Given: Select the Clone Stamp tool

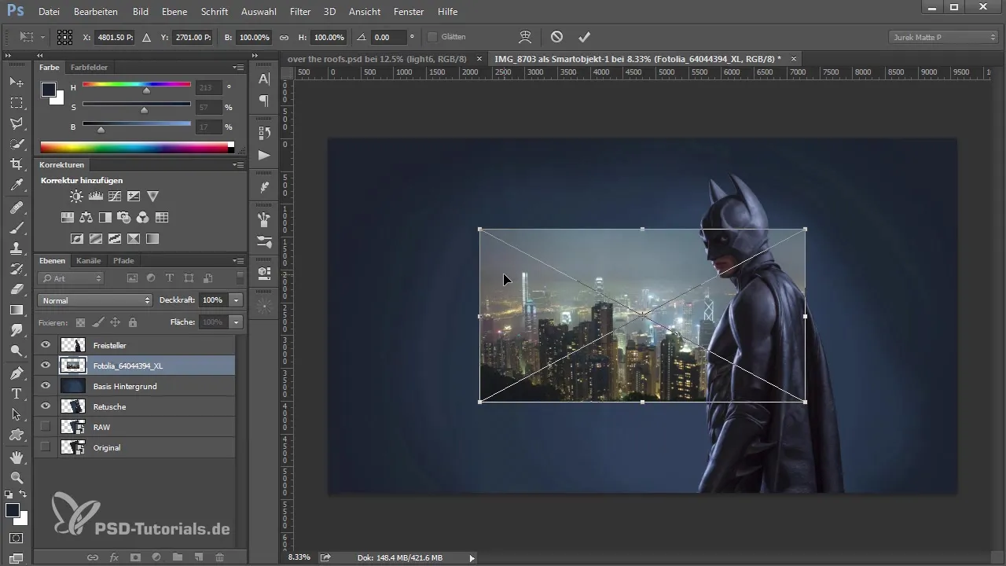Looking at the screenshot, I should (x=17, y=248).
